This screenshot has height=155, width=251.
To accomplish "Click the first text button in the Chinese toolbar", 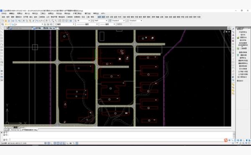I will [x=3, y=17].
